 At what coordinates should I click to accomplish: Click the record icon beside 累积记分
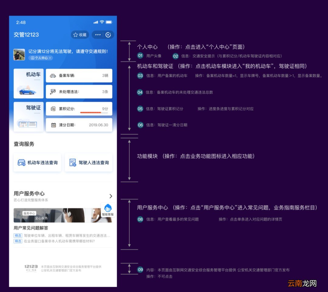click(x=52, y=108)
